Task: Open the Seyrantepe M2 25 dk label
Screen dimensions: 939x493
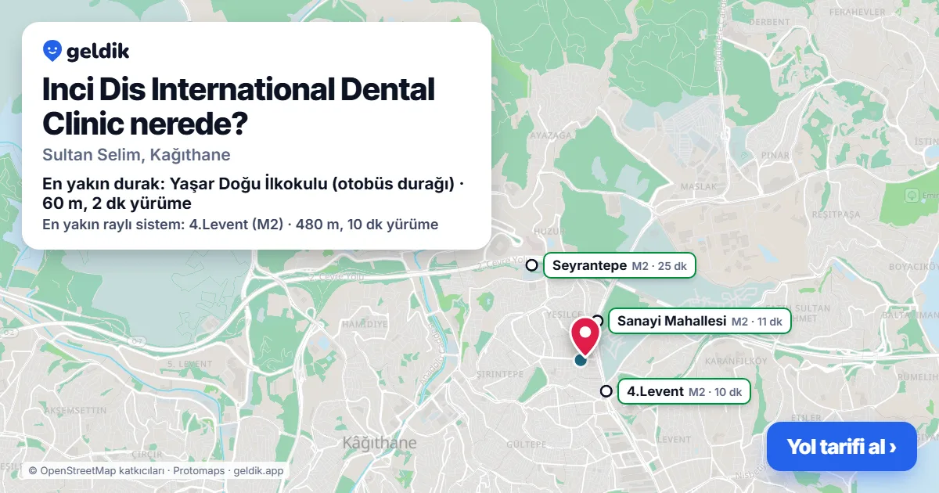Action: pyautogui.click(x=619, y=266)
